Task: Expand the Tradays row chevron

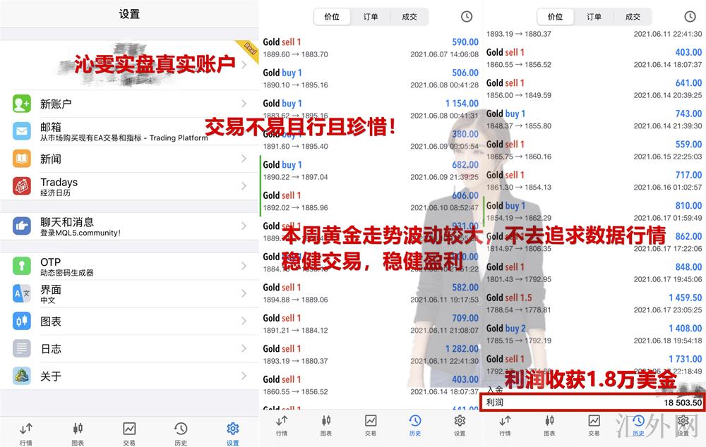Action: 244,186
